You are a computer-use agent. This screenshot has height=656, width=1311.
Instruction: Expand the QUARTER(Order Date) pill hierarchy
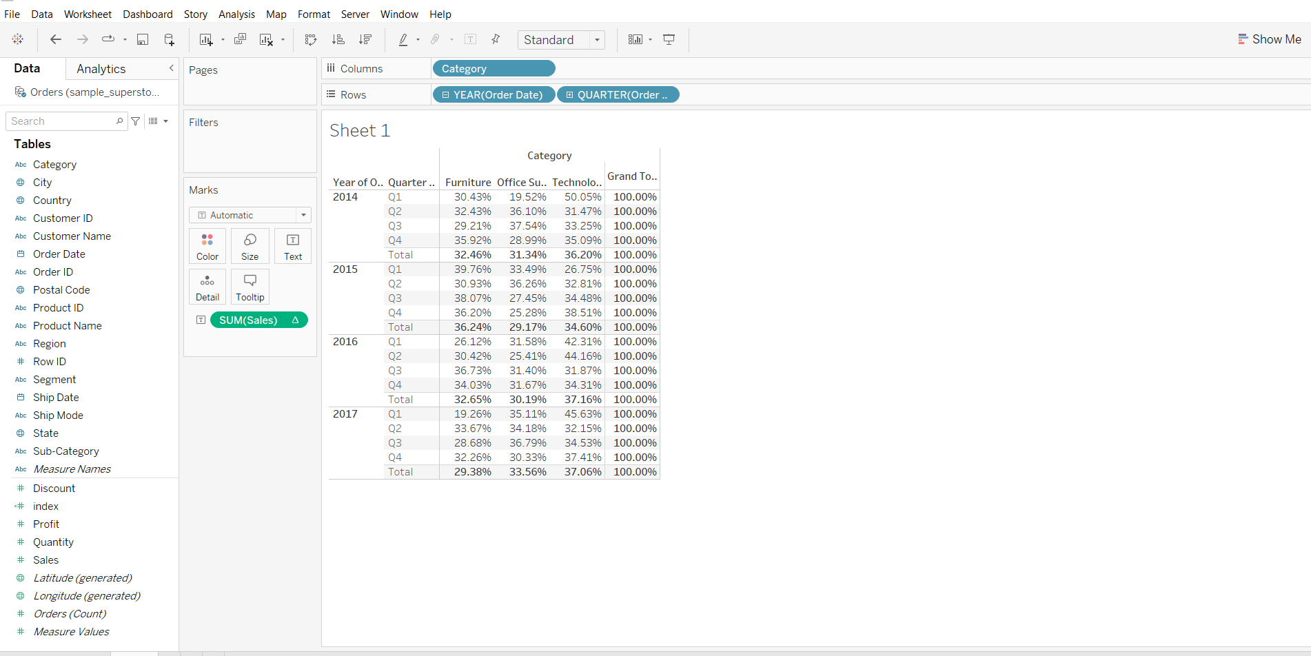(569, 95)
